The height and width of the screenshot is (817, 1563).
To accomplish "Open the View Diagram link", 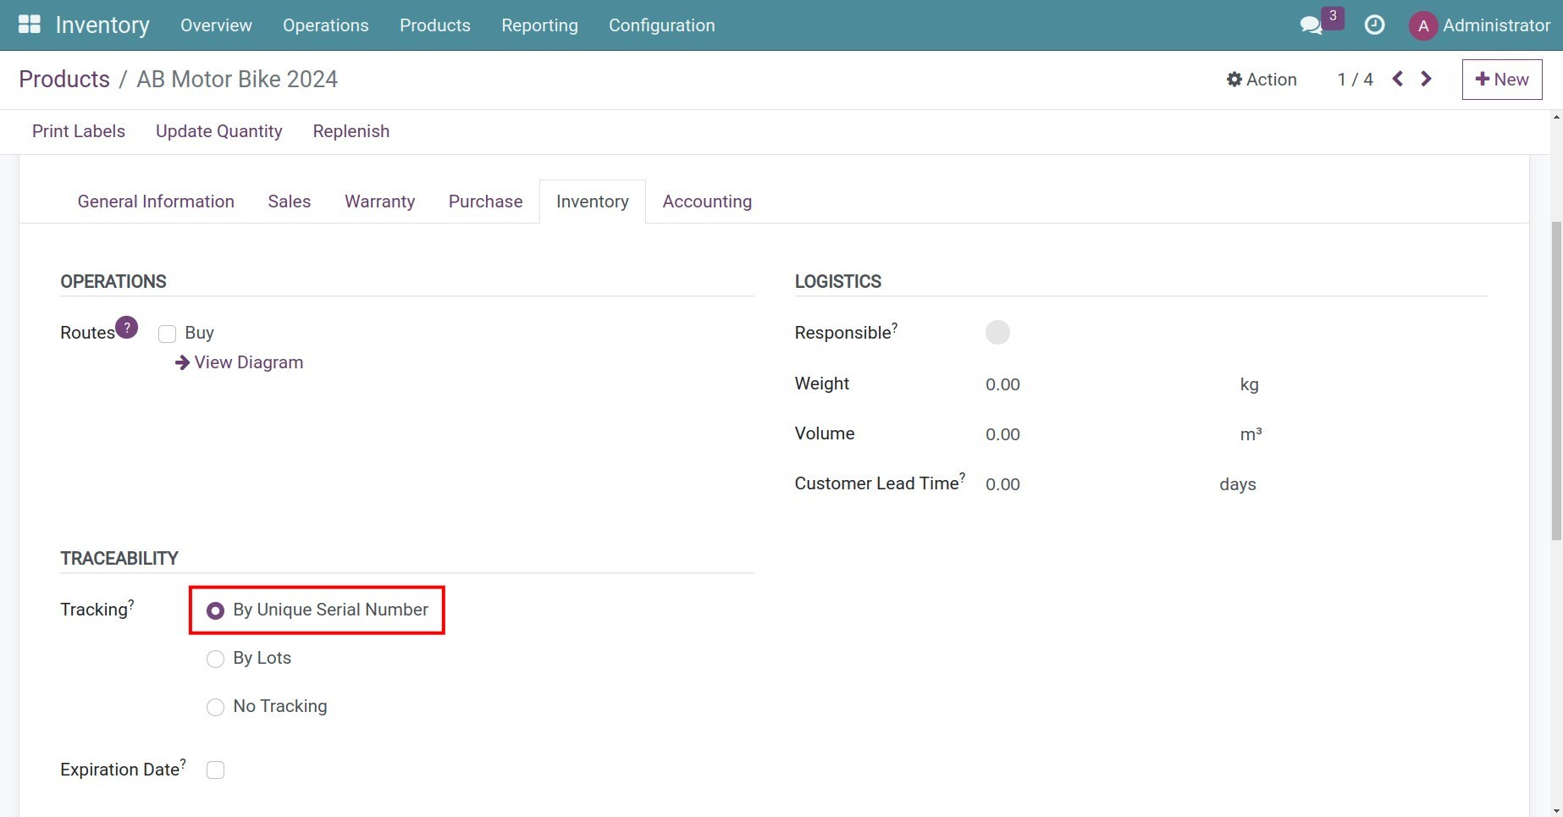I will tap(240, 362).
